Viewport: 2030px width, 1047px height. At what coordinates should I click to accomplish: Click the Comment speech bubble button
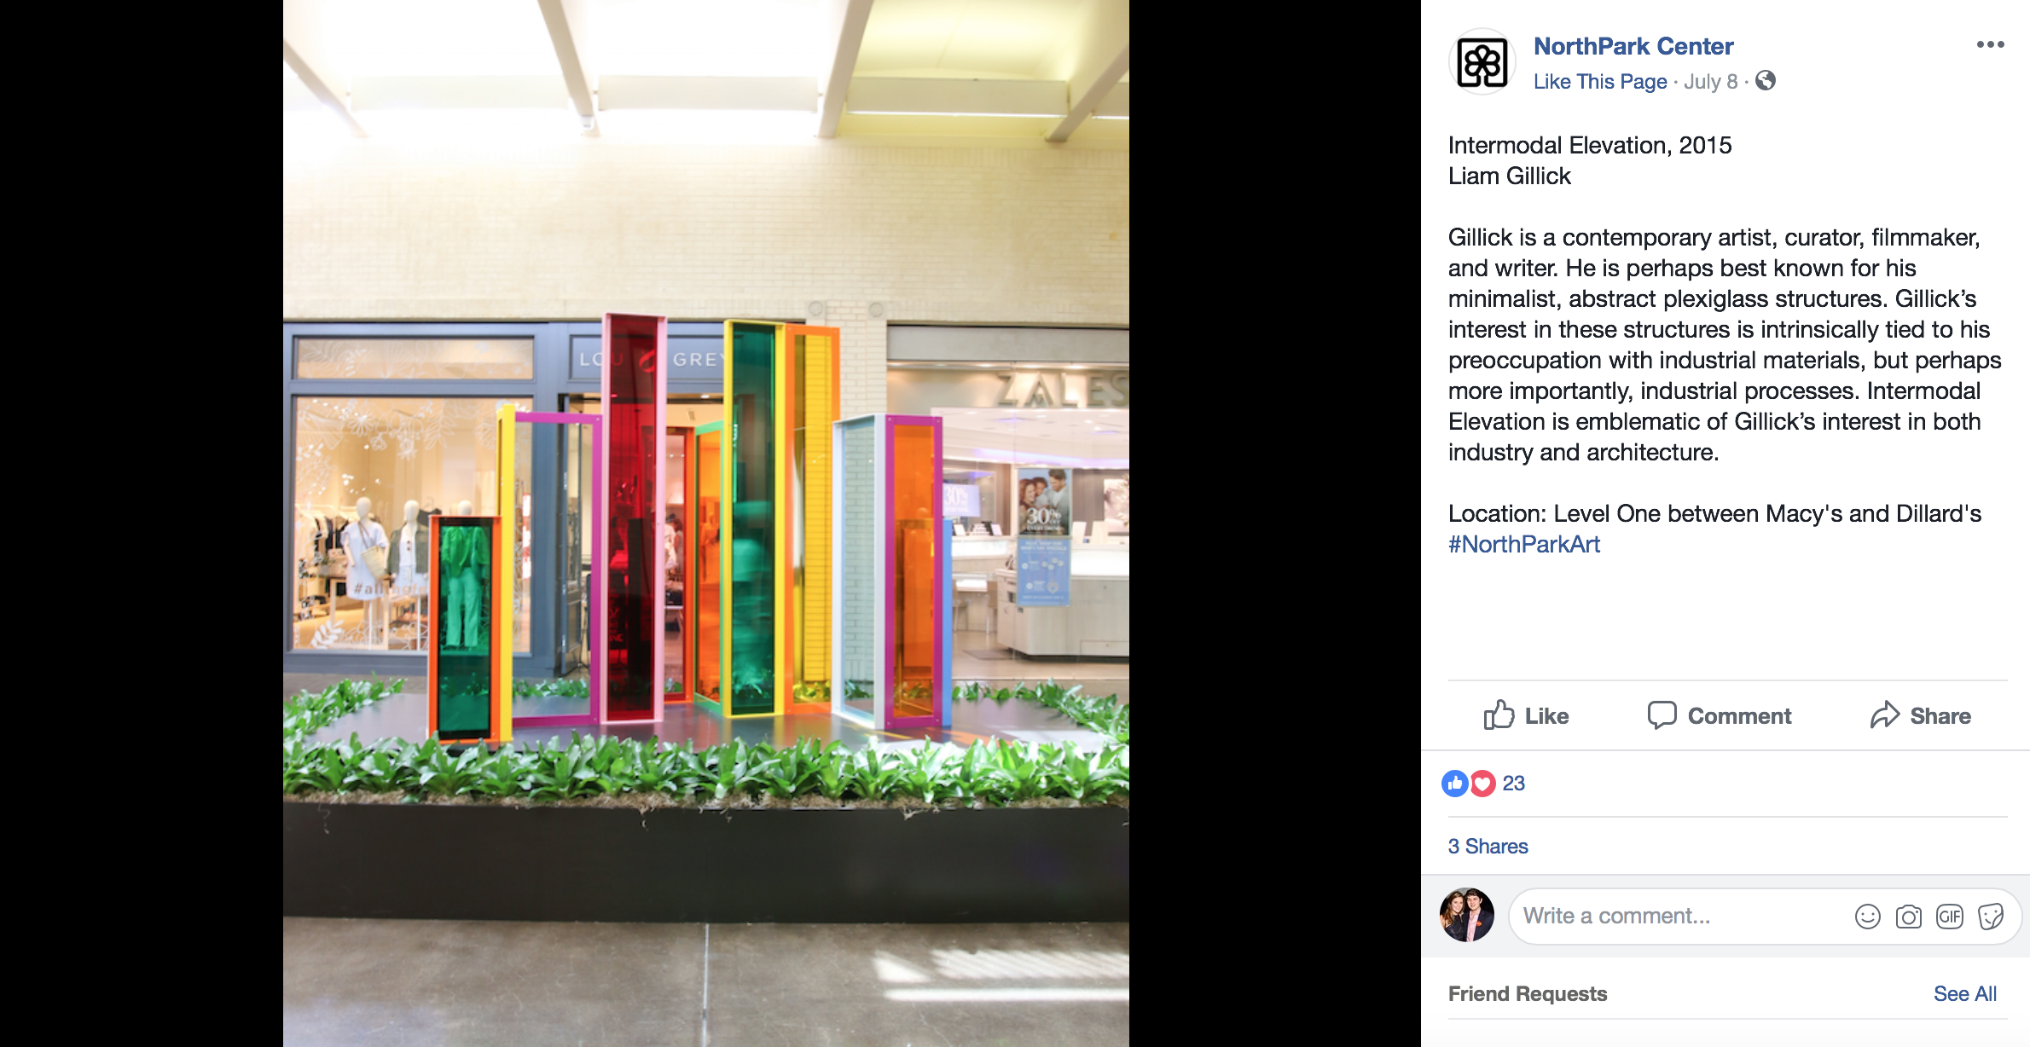(x=1719, y=715)
